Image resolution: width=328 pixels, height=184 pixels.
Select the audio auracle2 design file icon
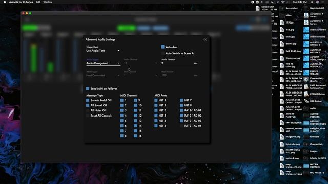306,37
